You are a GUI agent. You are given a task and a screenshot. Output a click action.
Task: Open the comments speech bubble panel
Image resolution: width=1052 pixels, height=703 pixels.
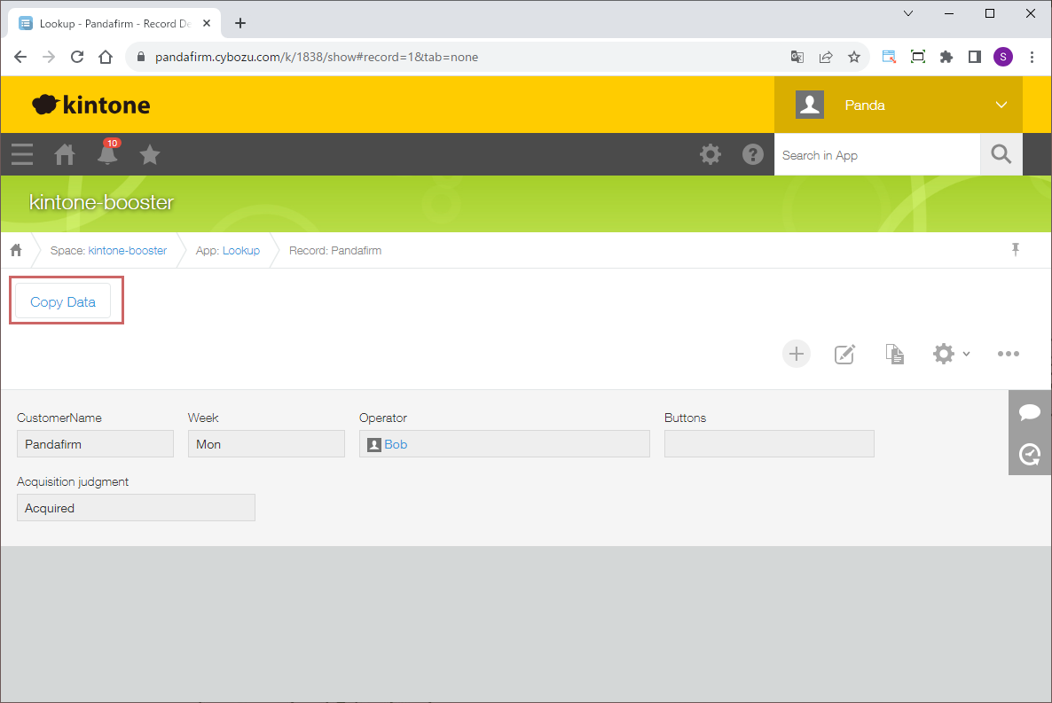(x=1030, y=411)
